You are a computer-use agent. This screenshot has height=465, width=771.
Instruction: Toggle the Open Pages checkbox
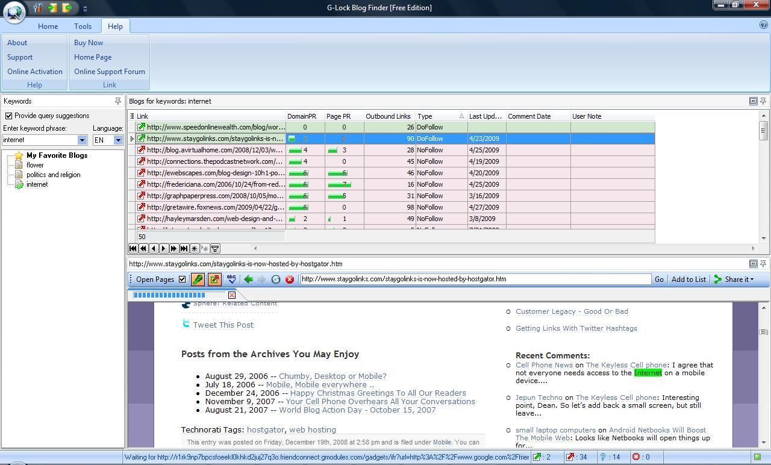[182, 279]
